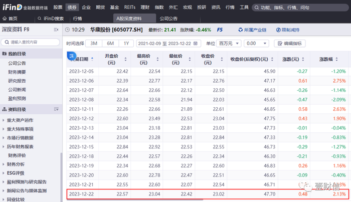Image resolution: width=351 pixels, height=202 pixels.
Task: Open the 宏观 menu
Action: click(x=188, y=8)
